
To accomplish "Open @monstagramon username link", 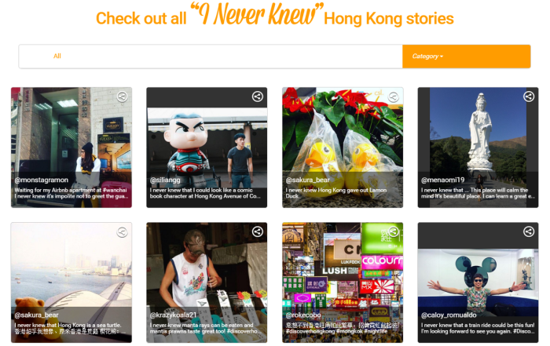I will [42, 180].
